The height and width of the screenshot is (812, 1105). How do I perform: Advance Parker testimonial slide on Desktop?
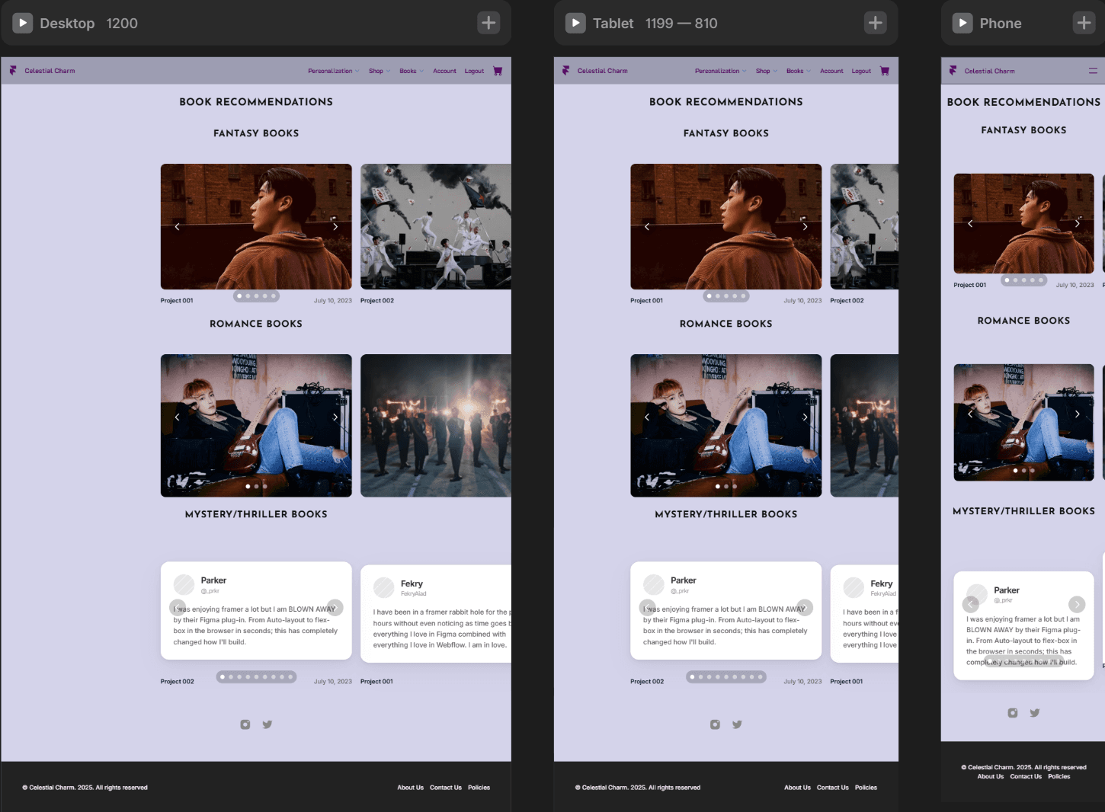point(335,607)
